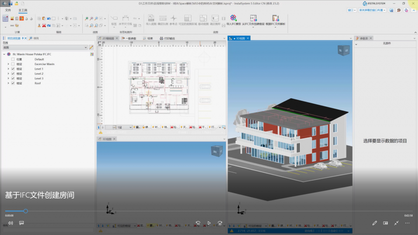
Task: Open the 窗口 window button
Action: pyautogui.click(x=352, y=10)
